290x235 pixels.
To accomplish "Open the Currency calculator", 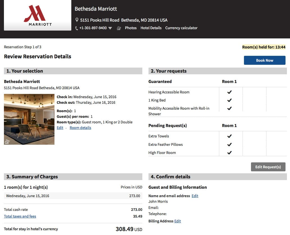I will [x=181, y=28].
